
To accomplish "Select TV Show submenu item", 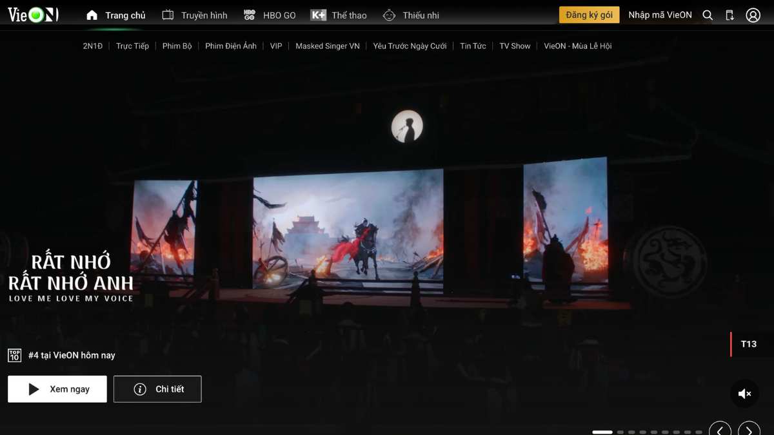I will [515, 46].
